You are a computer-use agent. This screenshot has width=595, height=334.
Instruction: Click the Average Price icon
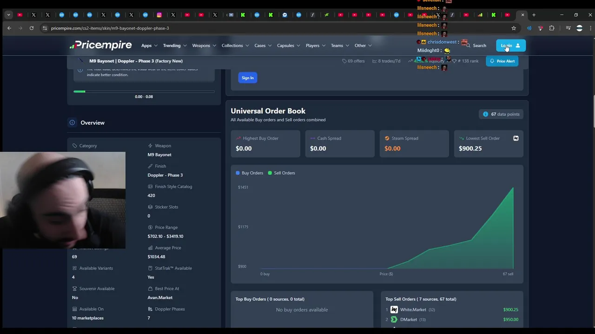click(150, 248)
